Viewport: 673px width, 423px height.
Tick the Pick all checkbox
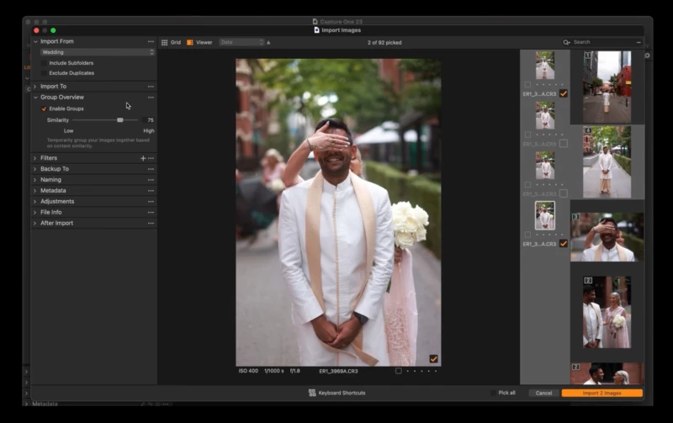click(493, 393)
